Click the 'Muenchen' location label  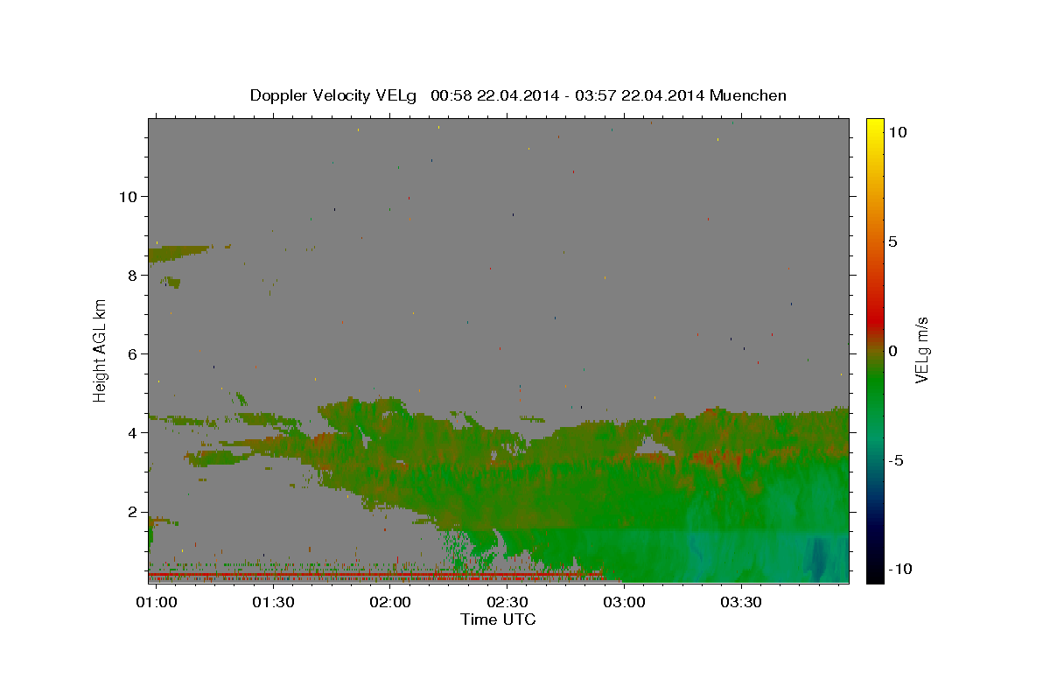point(748,95)
